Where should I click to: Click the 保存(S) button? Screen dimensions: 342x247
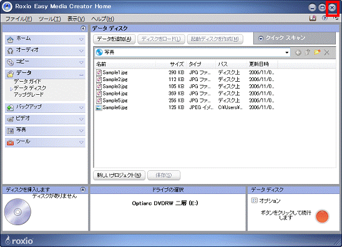(x=164, y=175)
